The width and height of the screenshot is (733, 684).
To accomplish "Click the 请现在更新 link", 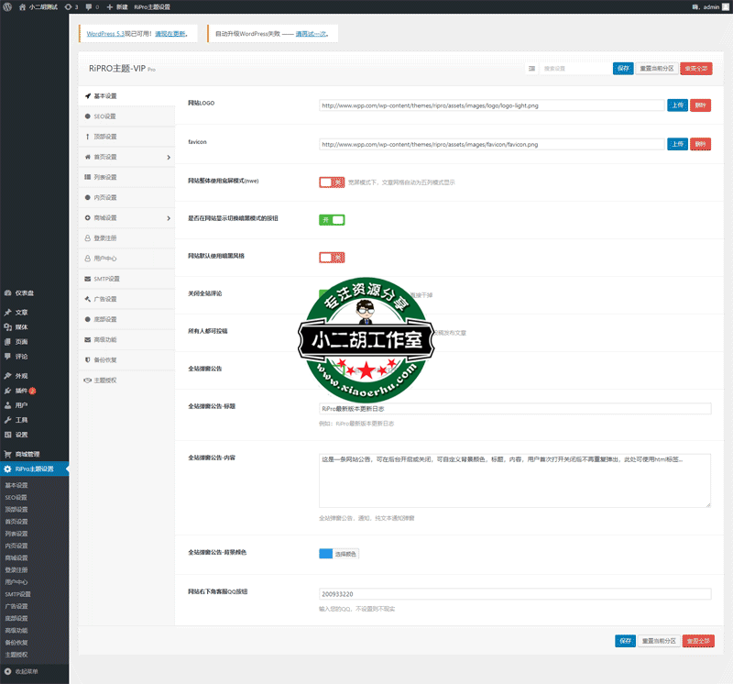I will point(172,34).
